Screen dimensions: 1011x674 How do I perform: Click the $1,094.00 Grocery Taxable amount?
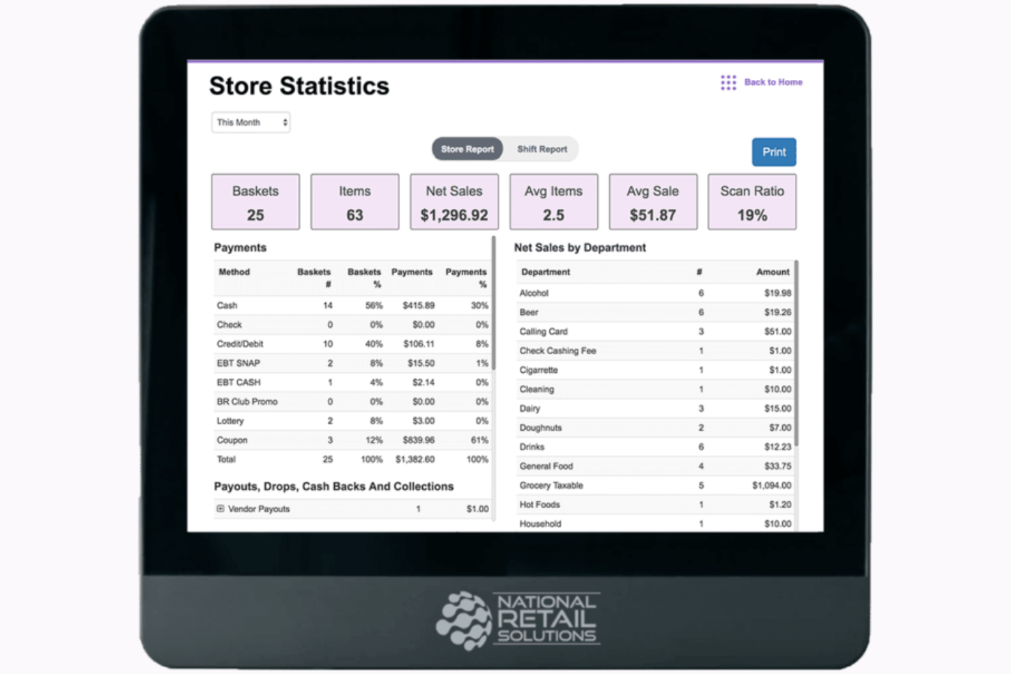[772, 486]
